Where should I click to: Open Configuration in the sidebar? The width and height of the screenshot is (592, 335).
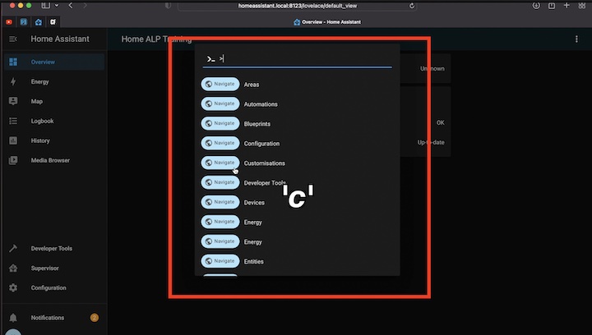click(55, 287)
